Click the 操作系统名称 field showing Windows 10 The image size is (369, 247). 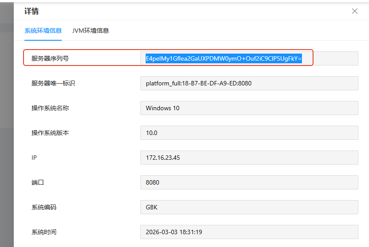coord(249,108)
